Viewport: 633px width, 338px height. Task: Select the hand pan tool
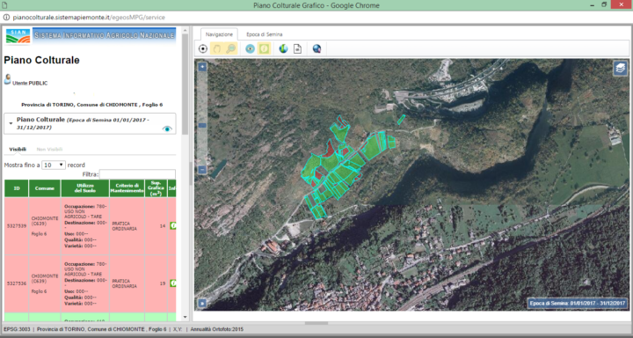(217, 49)
